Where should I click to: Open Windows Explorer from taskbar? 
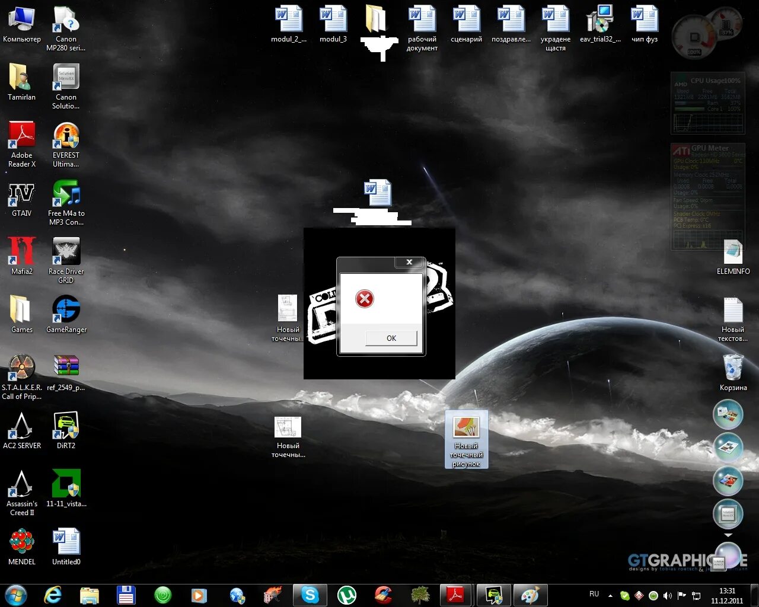90,595
